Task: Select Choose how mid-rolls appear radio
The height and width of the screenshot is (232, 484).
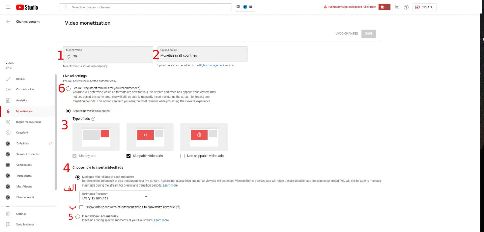Action: click(x=68, y=111)
